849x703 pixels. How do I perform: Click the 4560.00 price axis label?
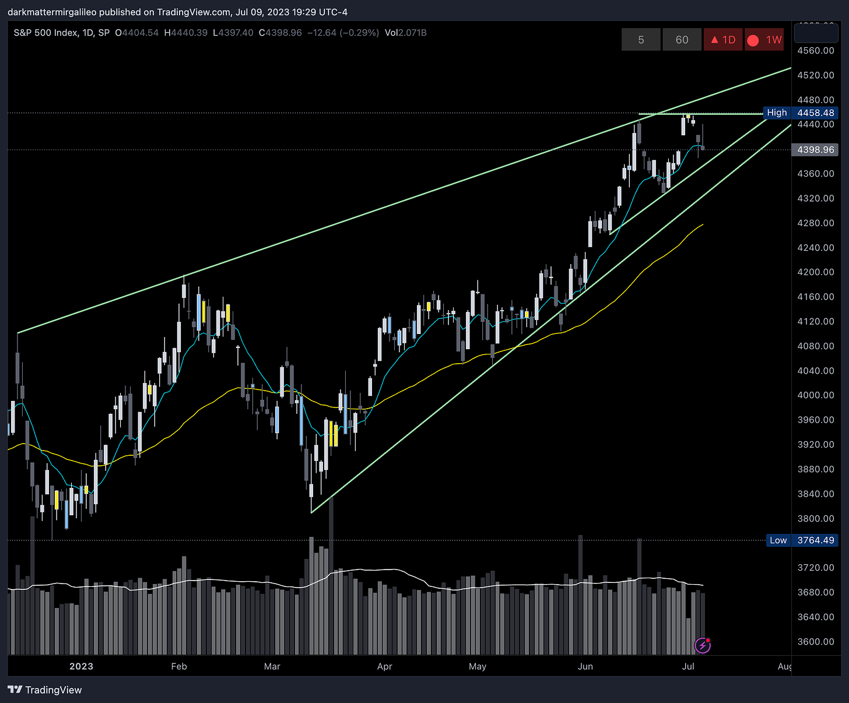pos(816,51)
